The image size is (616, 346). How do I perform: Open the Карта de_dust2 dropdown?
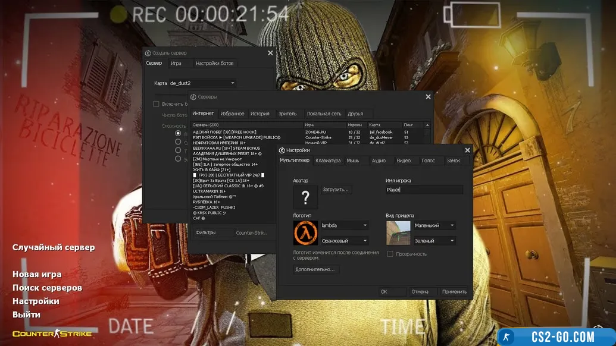point(202,83)
